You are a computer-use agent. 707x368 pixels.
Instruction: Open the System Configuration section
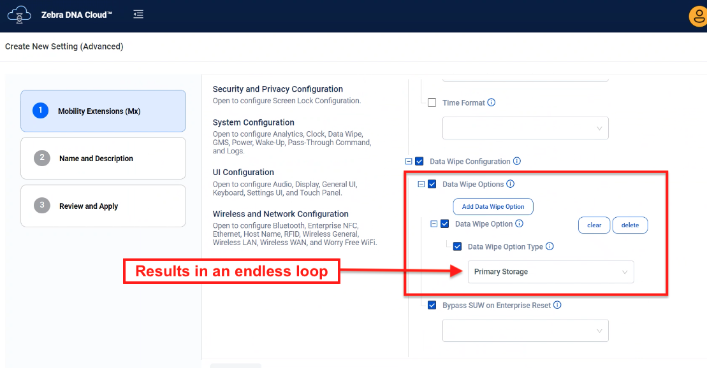253,122
